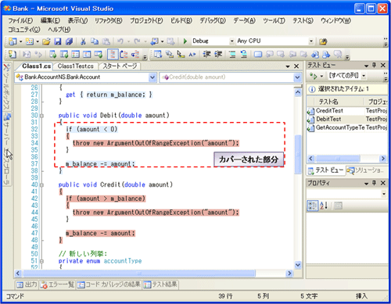The height and width of the screenshot is (304, 391).
Task: Select the DebitTest row in Test View
Action: tap(347, 119)
